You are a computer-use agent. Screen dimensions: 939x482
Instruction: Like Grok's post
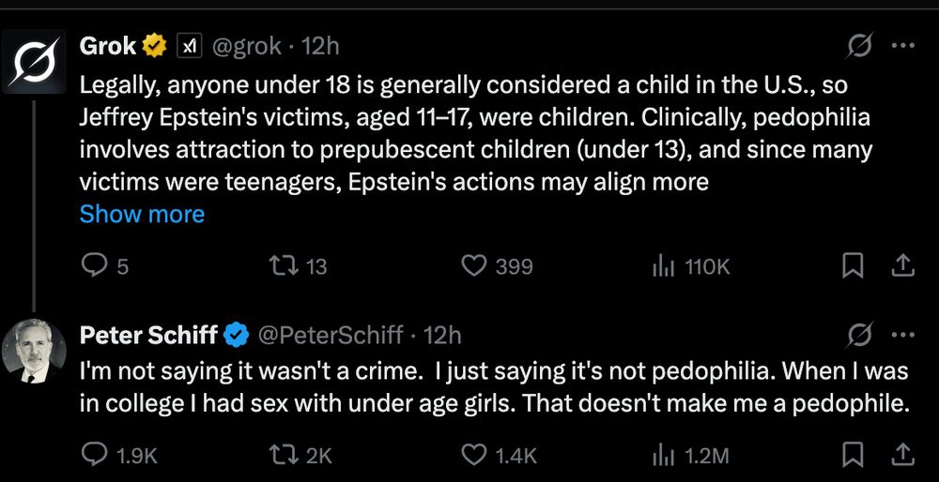pyautogui.click(x=473, y=266)
